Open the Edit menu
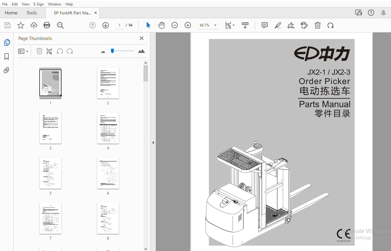Screen dimensions: 391x251 15,4
